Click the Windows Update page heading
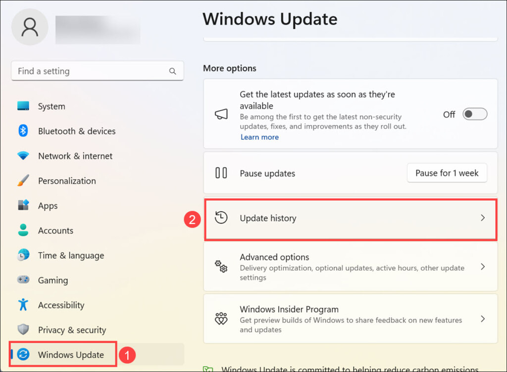 (x=270, y=19)
